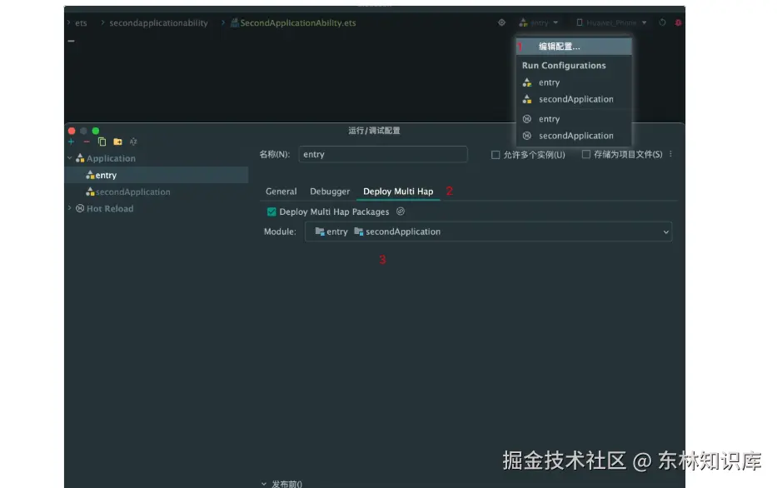Click the Run Configurations menu header
Screen dimensions: 777x488
(x=564, y=66)
